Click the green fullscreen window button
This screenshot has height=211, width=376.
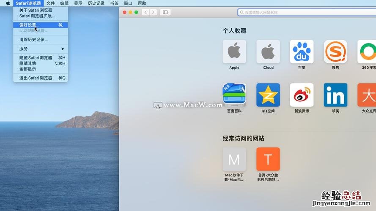tap(136, 12)
